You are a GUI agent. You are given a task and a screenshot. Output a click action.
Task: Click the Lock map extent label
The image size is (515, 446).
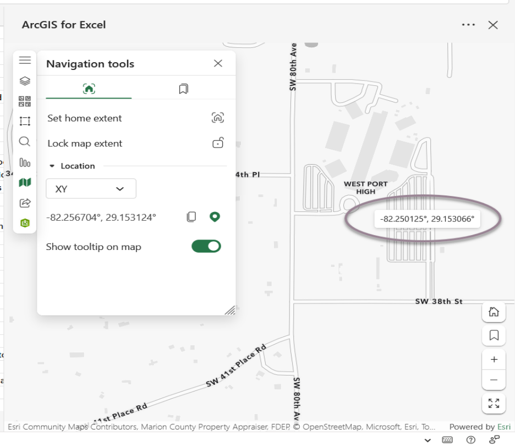(x=85, y=143)
